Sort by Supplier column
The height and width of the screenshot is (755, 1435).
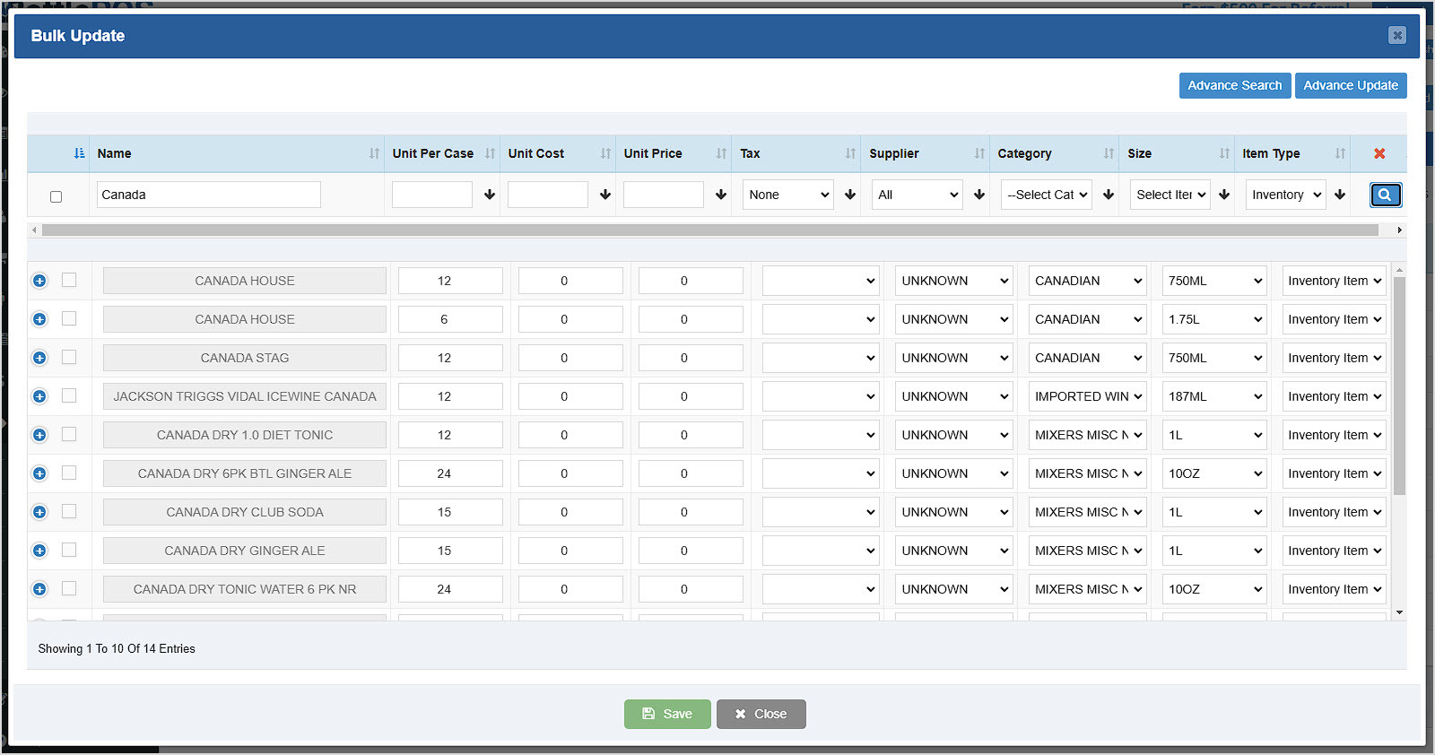point(979,153)
